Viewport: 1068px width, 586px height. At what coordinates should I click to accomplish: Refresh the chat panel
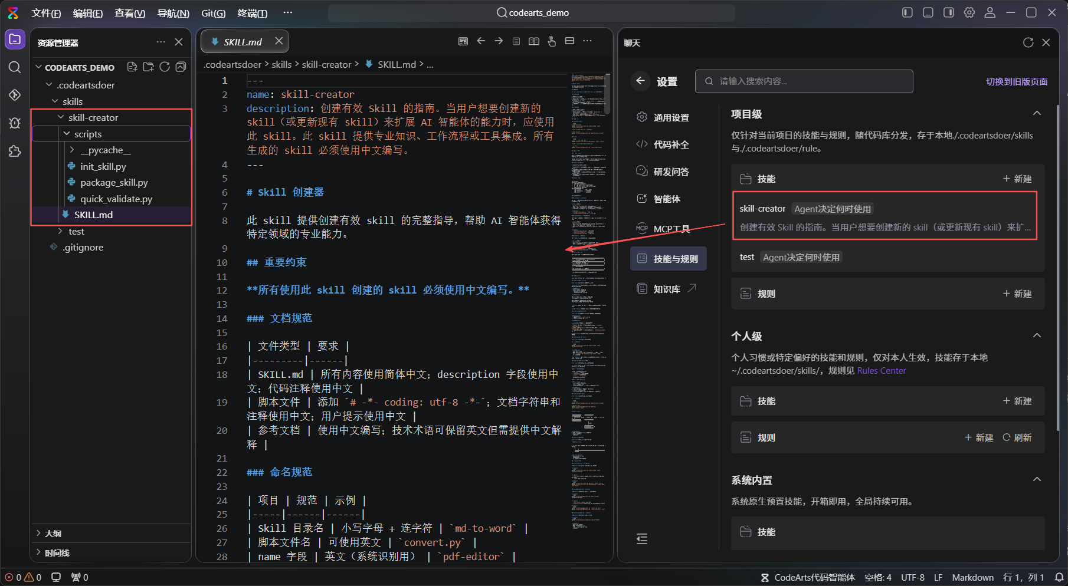tap(1028, 42)
